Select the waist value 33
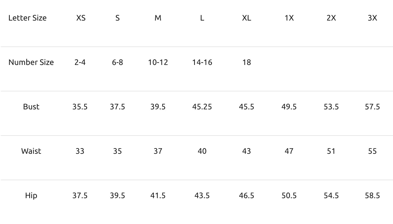 point(80,151)
